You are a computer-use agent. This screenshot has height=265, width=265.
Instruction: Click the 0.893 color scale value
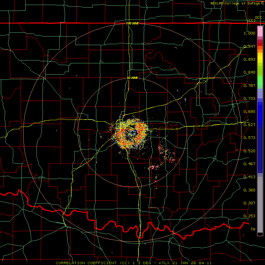tap(249, 59)
